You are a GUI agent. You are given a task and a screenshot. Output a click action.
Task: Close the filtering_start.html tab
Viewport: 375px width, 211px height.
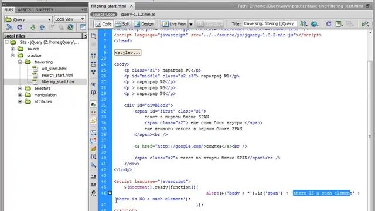pyautogui.click(x=131, y=6)
